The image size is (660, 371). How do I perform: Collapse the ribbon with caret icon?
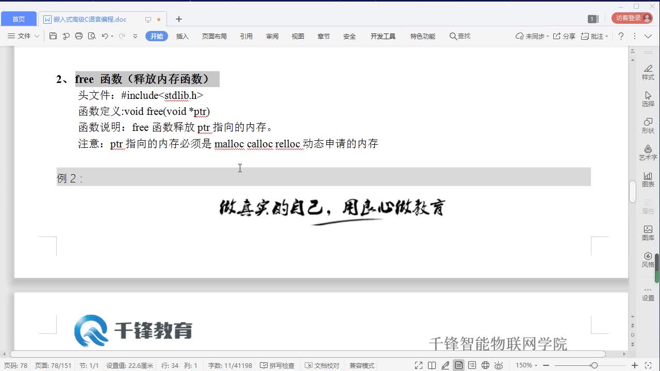coord(648,36)
